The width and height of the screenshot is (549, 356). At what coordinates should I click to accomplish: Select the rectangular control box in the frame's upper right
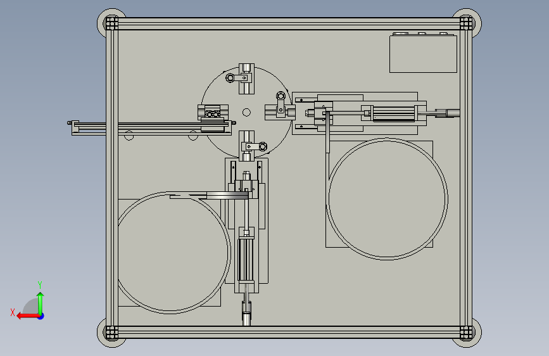pyautogui.click(x=423, y=53)
